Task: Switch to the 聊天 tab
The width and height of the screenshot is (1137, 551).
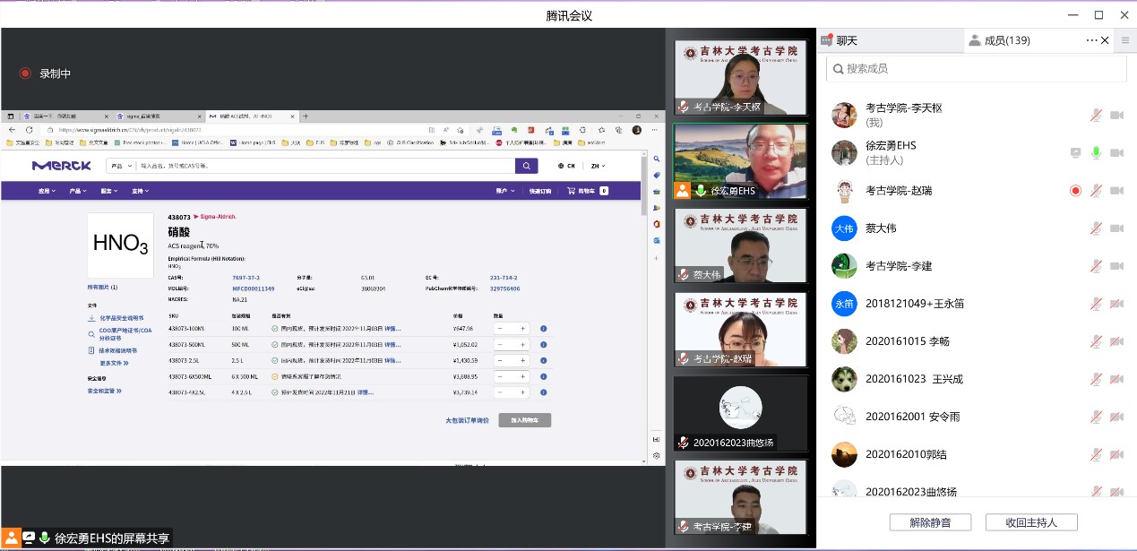Action: 847,40
